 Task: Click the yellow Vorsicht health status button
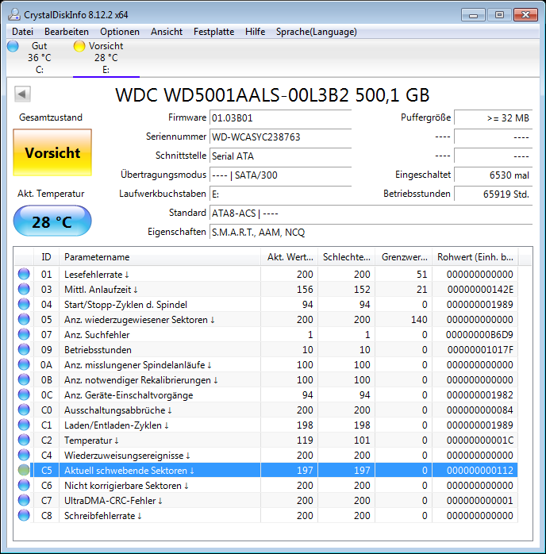pos(52,152)
